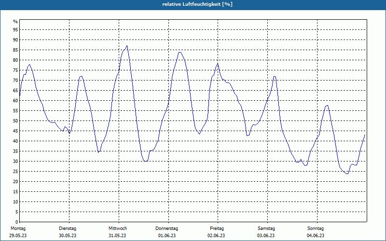Click the 65 y-axis value
The image size is (386, 241).
click(15, 91)
